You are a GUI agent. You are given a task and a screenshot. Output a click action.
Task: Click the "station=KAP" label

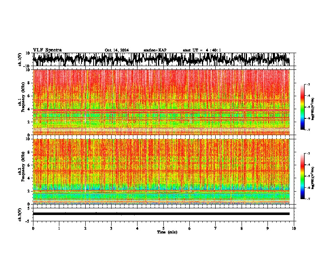pos(155,50)
